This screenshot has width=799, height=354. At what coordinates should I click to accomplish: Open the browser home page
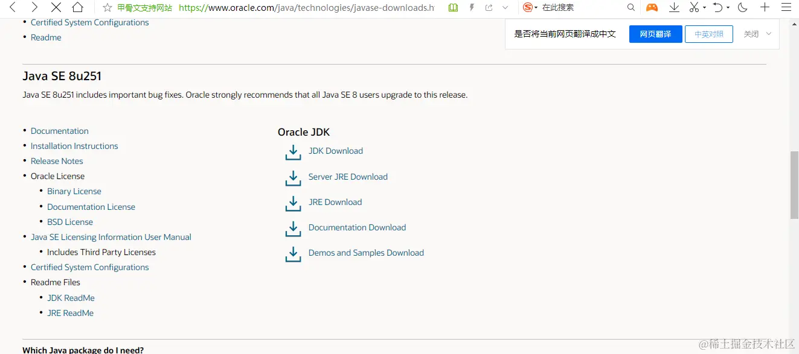click(77, 7)
